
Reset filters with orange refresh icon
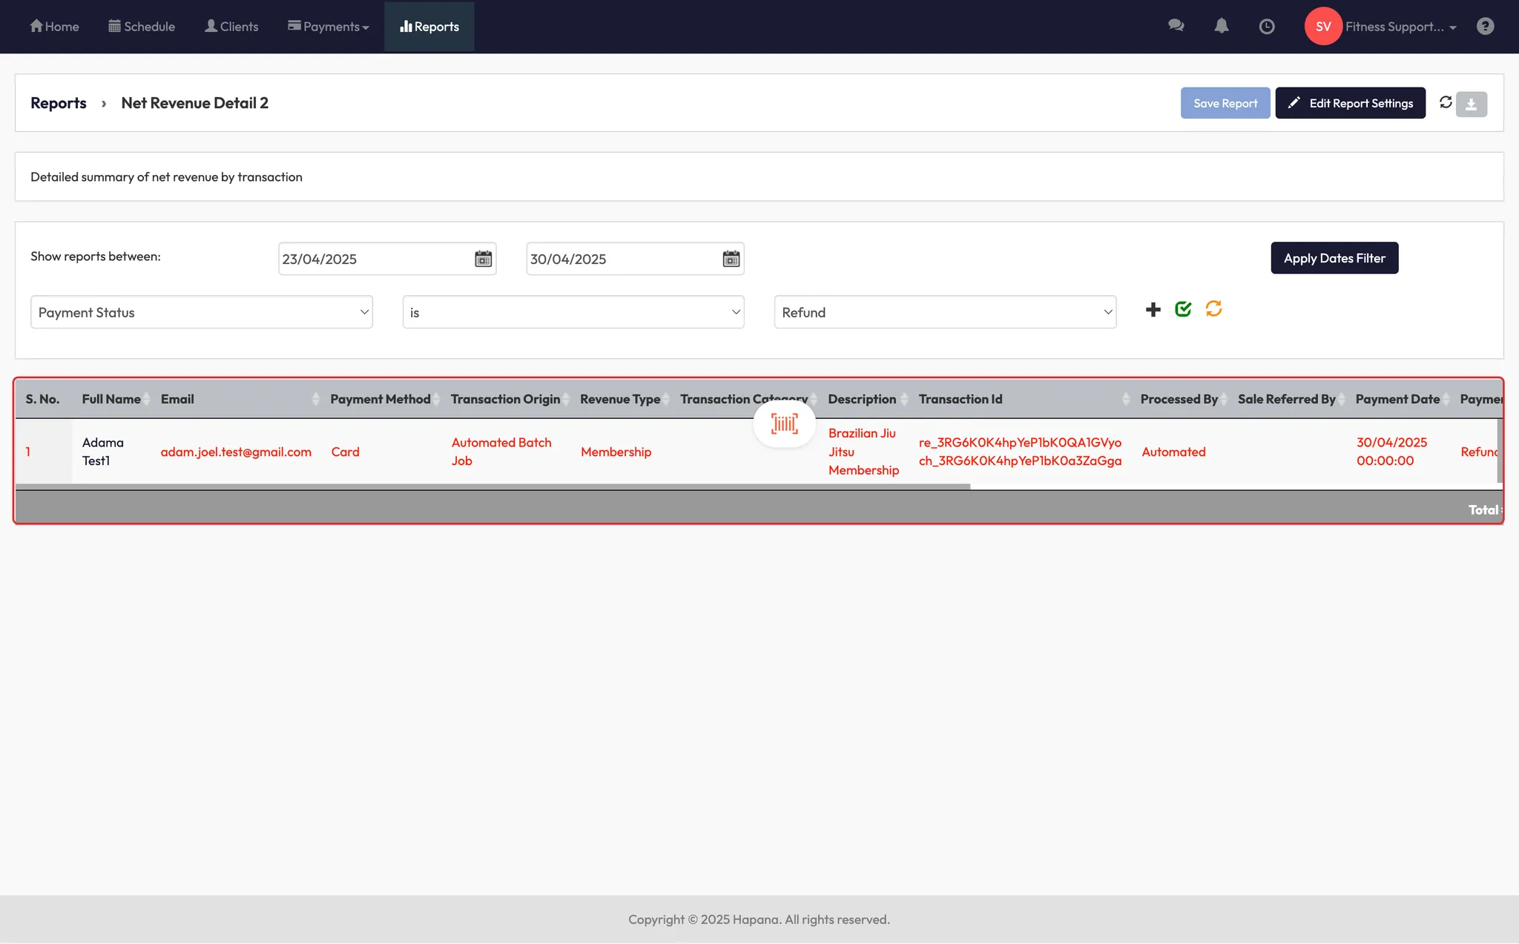coord(1213,309)
